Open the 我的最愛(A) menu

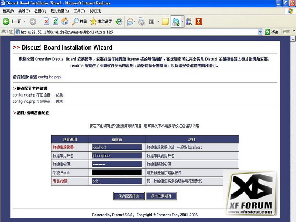(60, 11)
